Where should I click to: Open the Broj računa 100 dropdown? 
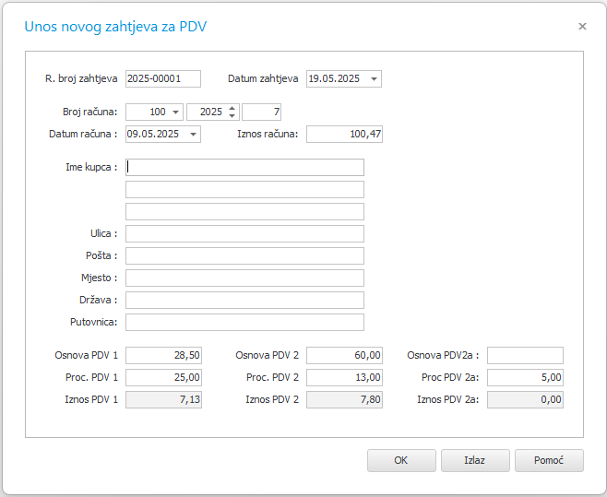click(x=175, y=112)
